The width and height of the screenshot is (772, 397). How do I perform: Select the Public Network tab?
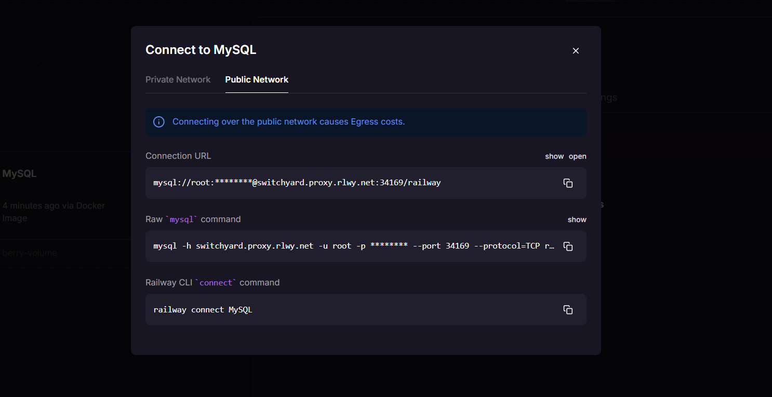(257, 79)
